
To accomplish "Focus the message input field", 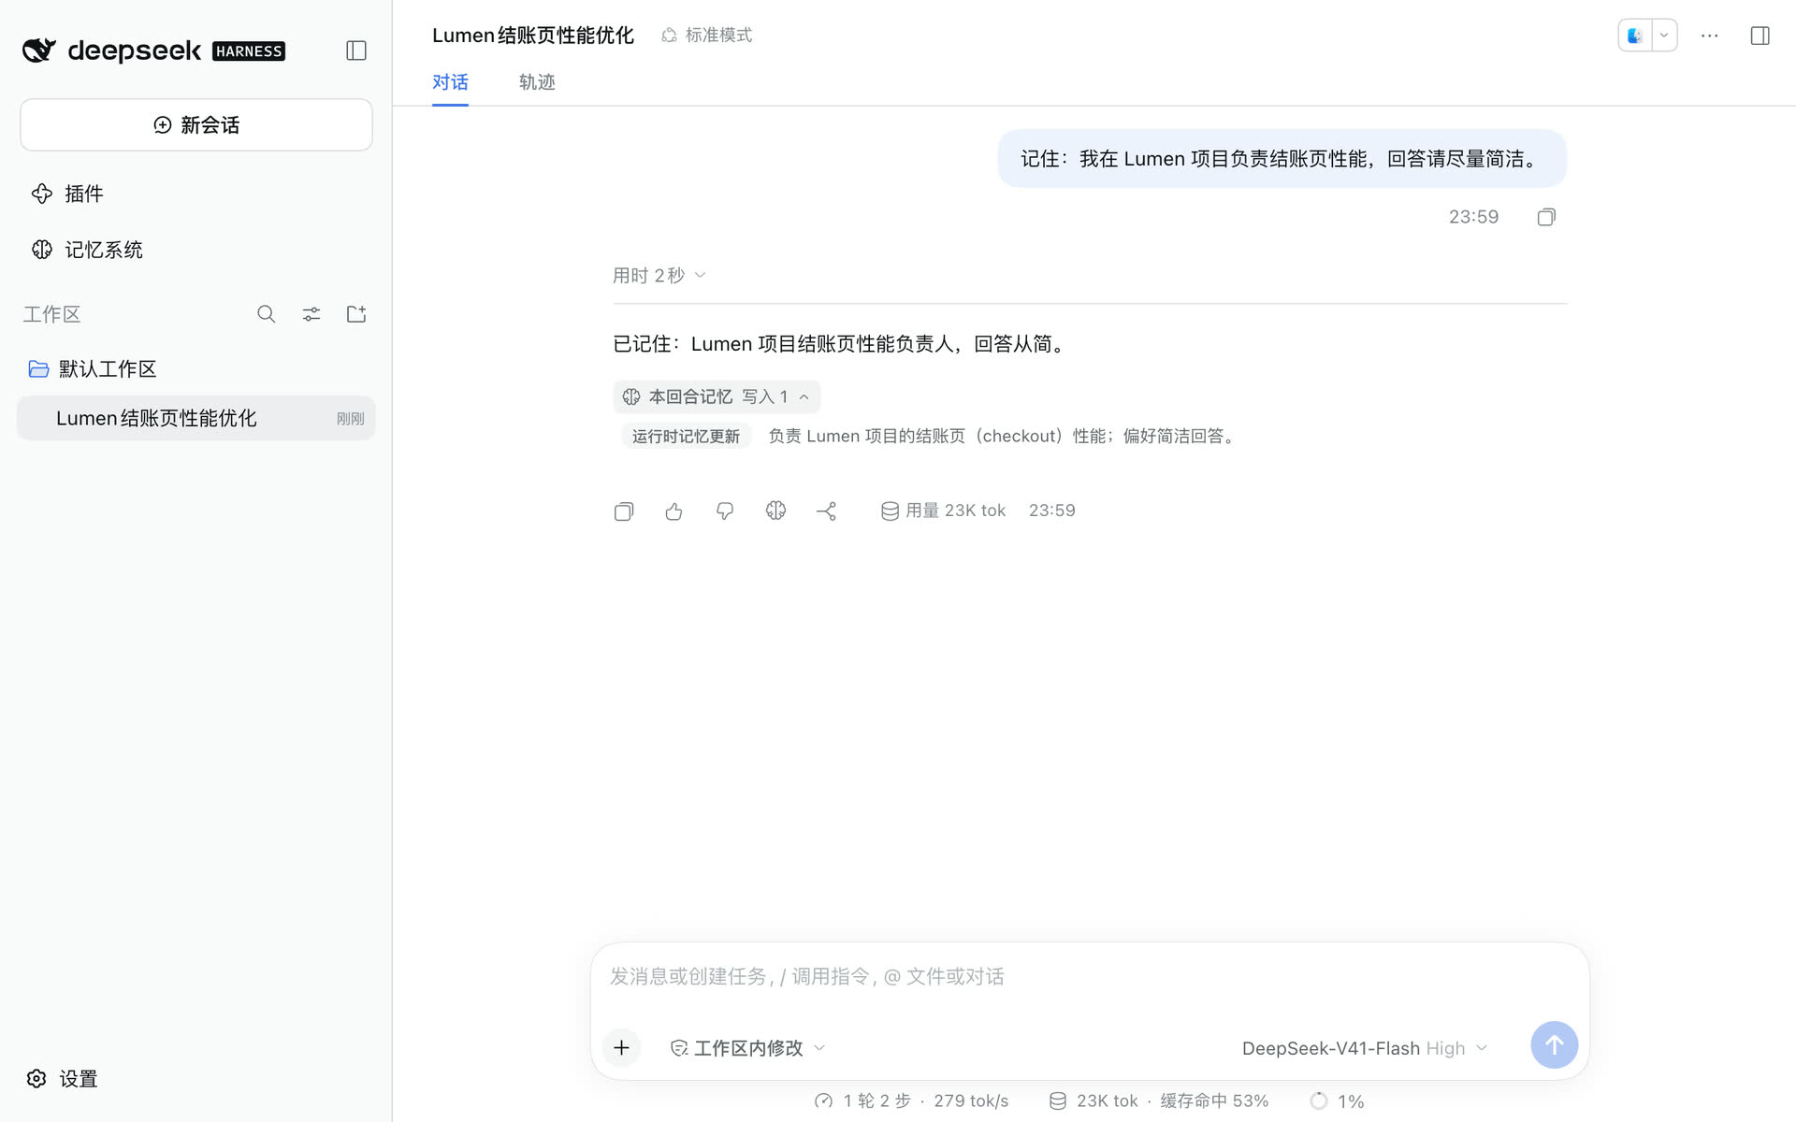I will click(x=1090, y=976).
